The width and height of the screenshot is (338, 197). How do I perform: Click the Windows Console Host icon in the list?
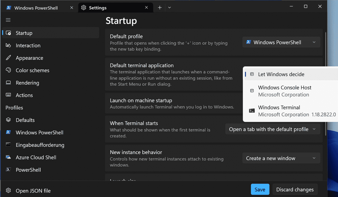pyautogui.click(x=252, y=91)
